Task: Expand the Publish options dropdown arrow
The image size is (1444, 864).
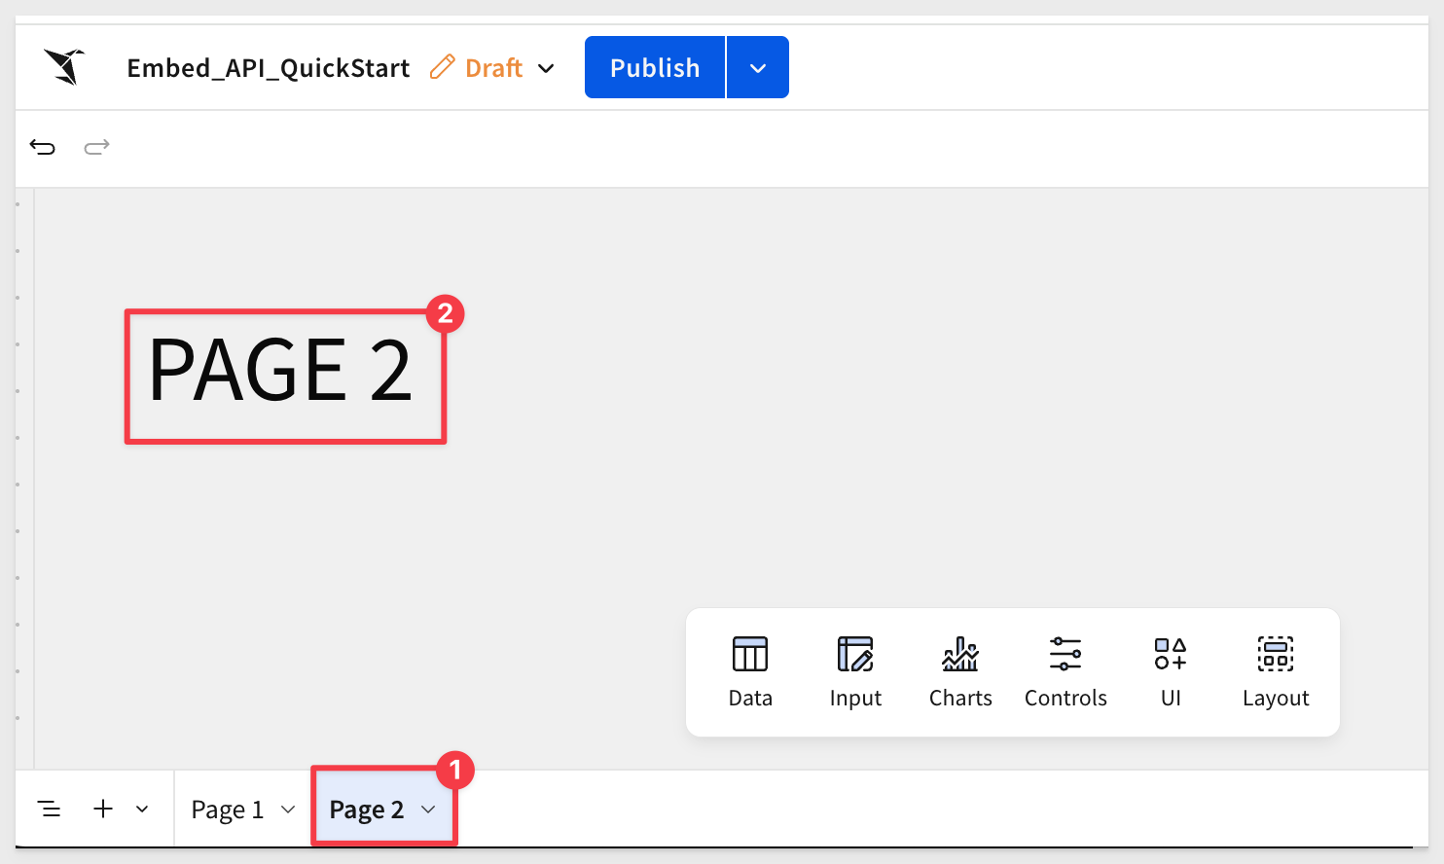Action: pos(758,68)
